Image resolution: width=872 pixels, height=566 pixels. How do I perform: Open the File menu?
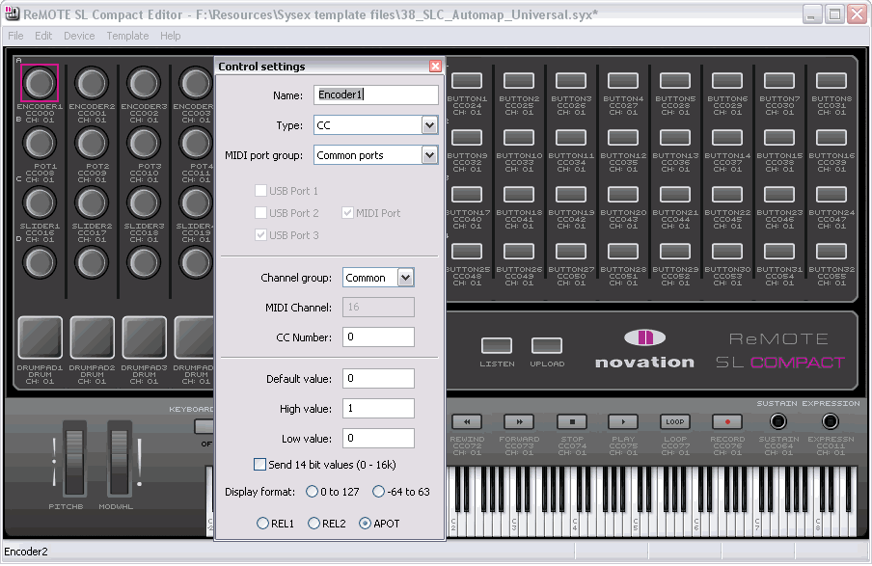pos(15,36)
